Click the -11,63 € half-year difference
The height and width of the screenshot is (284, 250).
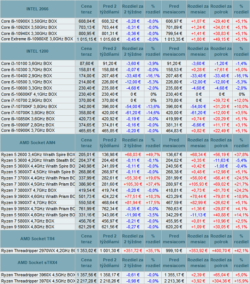coord(221,161)
